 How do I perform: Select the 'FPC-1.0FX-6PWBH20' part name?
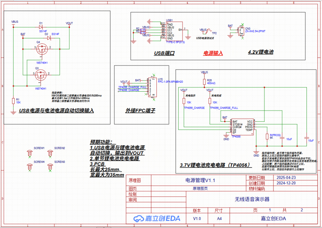pyautogui.click(x=170, y=81)
